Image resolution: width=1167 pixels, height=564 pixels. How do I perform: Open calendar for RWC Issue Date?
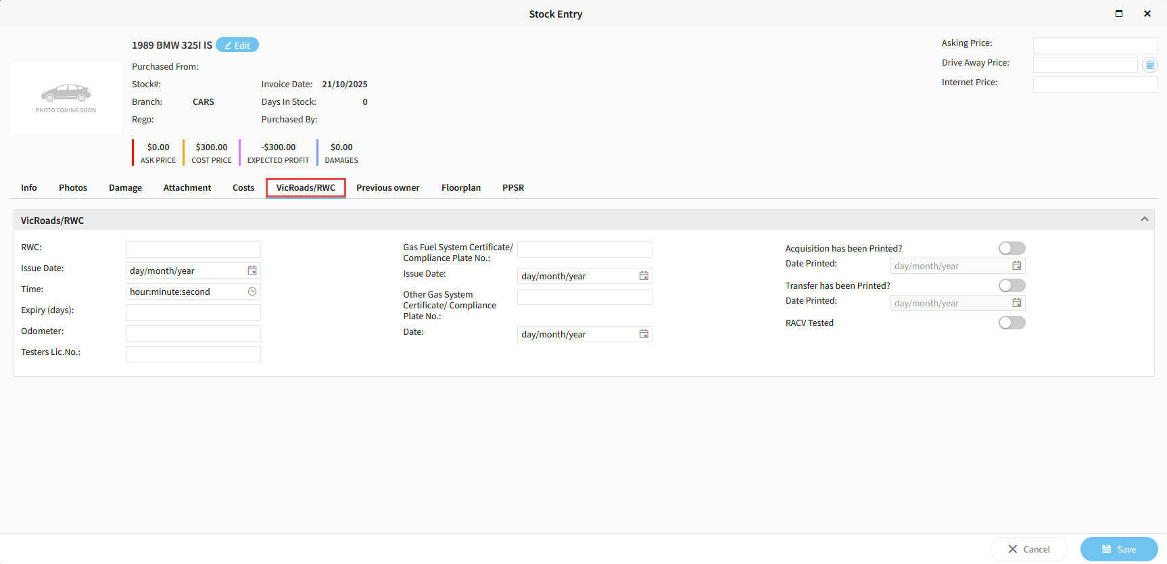(x=252, y=271)
